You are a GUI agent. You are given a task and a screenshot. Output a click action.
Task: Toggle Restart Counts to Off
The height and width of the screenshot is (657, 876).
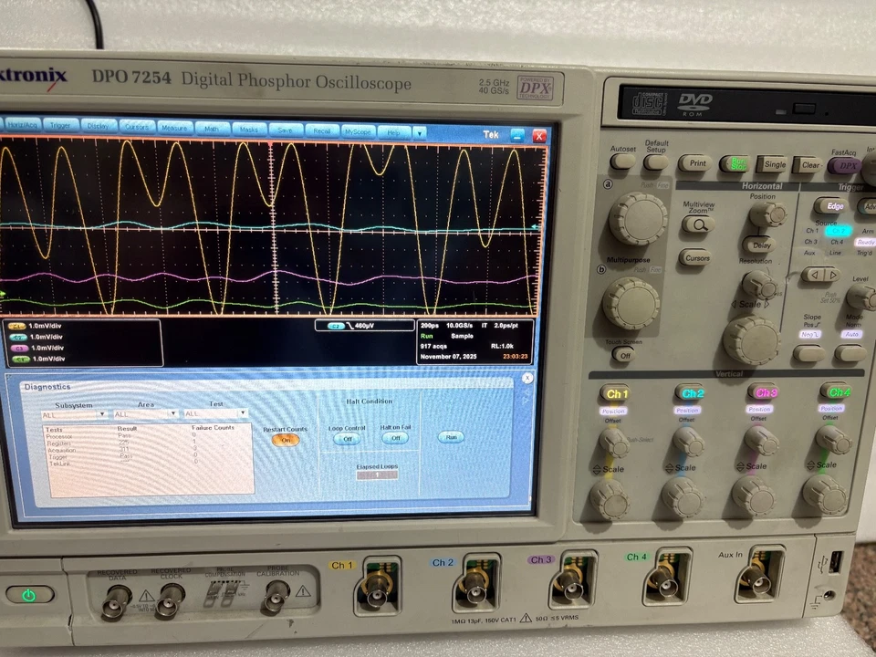284,438
